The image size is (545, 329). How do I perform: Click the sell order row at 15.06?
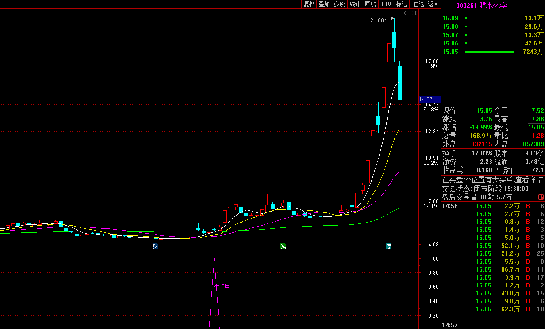click(493, 43)
